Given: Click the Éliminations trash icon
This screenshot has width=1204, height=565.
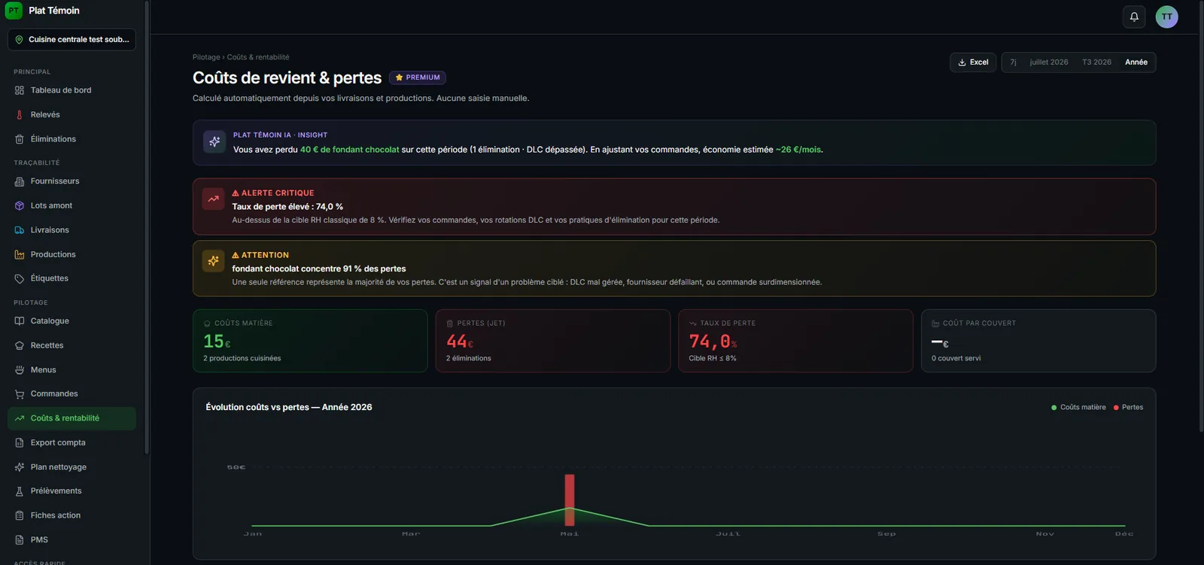Looking at the screenshot, I should point(20,139).
